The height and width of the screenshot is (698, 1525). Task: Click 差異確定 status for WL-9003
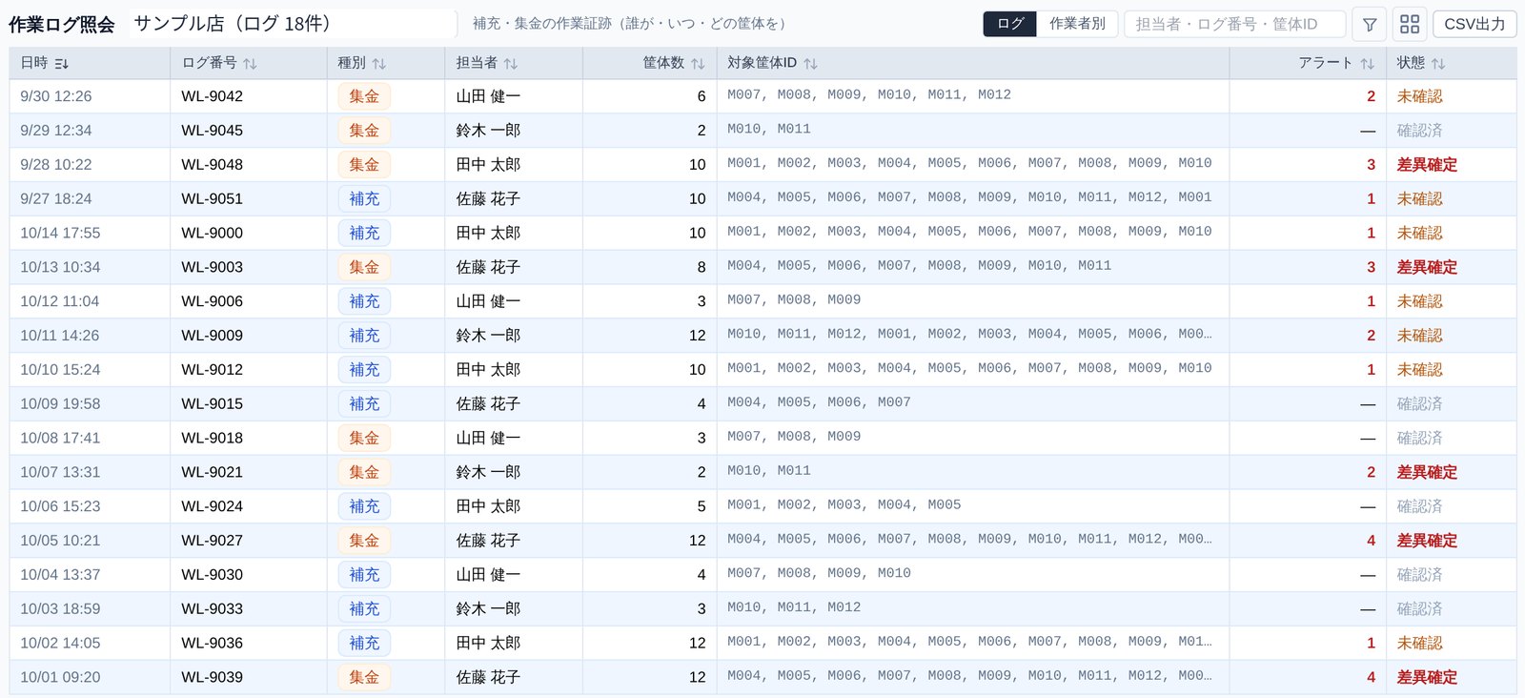pos(1427,267)
